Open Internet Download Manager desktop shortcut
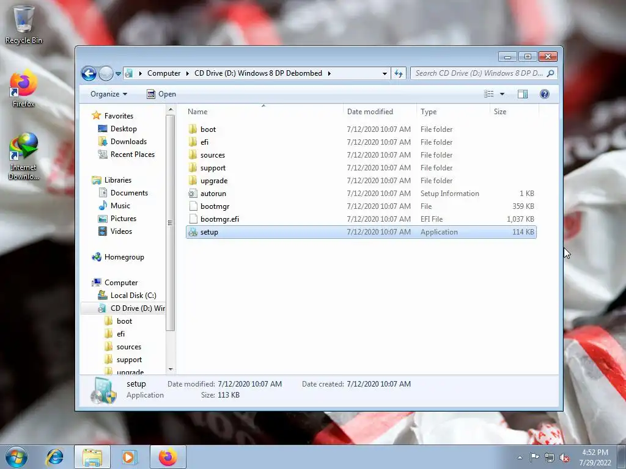This screenshot has height=469, width=626. [23, 156]
